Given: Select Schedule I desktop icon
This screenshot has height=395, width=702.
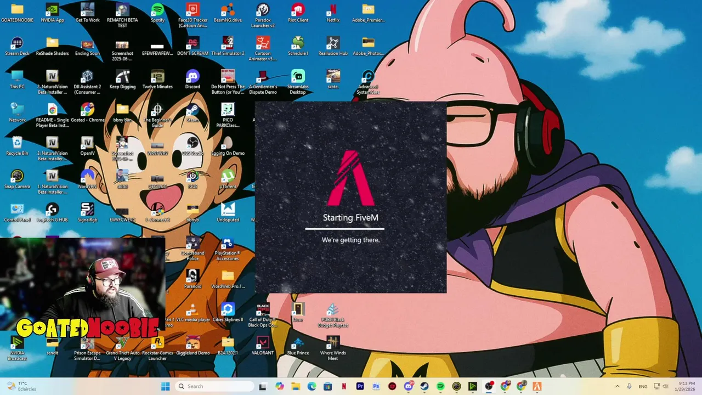Looking at the screenshot, I should click(298, 46).
